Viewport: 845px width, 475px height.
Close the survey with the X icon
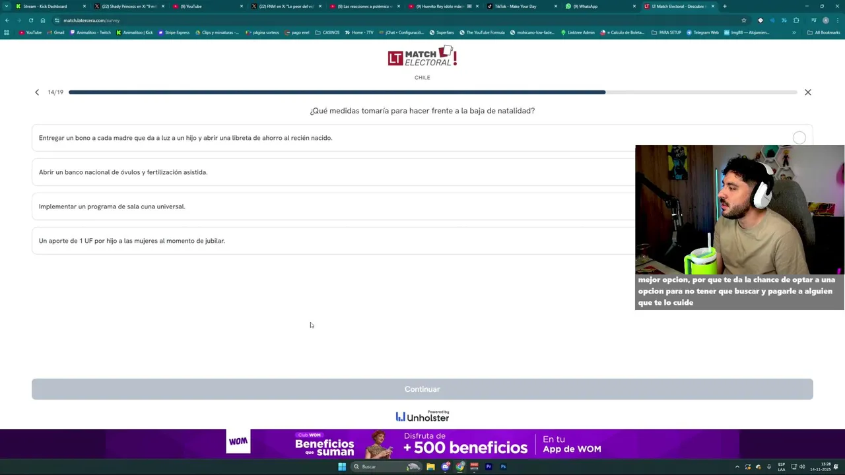point(807,92)
